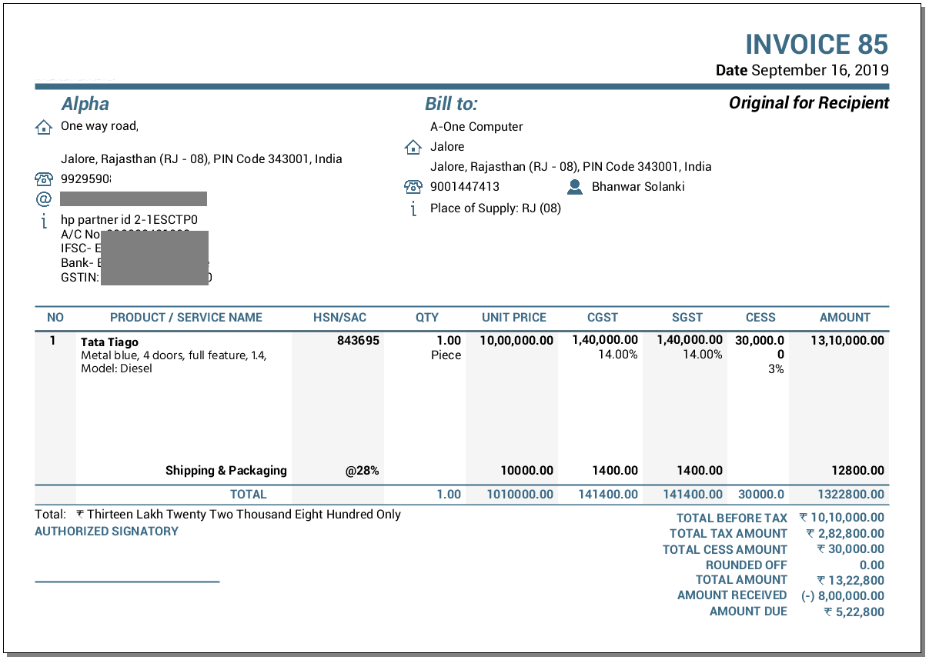Viewport: 929px width, 660px height.
Task: Click the AUTHORIZED SIGNATORY label
Action: 106,532
